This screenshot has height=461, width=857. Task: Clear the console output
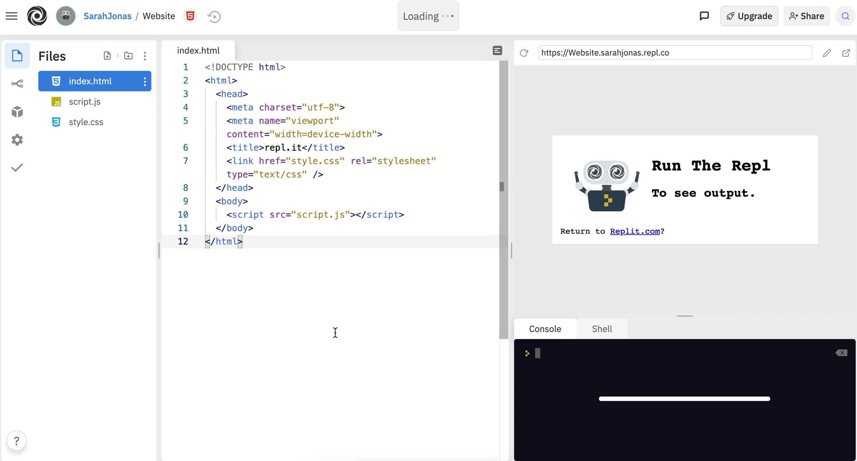click(x=841, y=352)
